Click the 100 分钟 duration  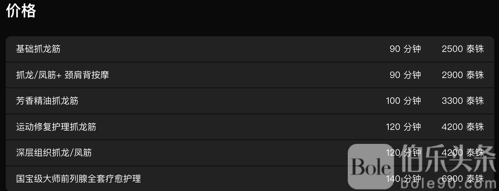[x=403, y=101]
